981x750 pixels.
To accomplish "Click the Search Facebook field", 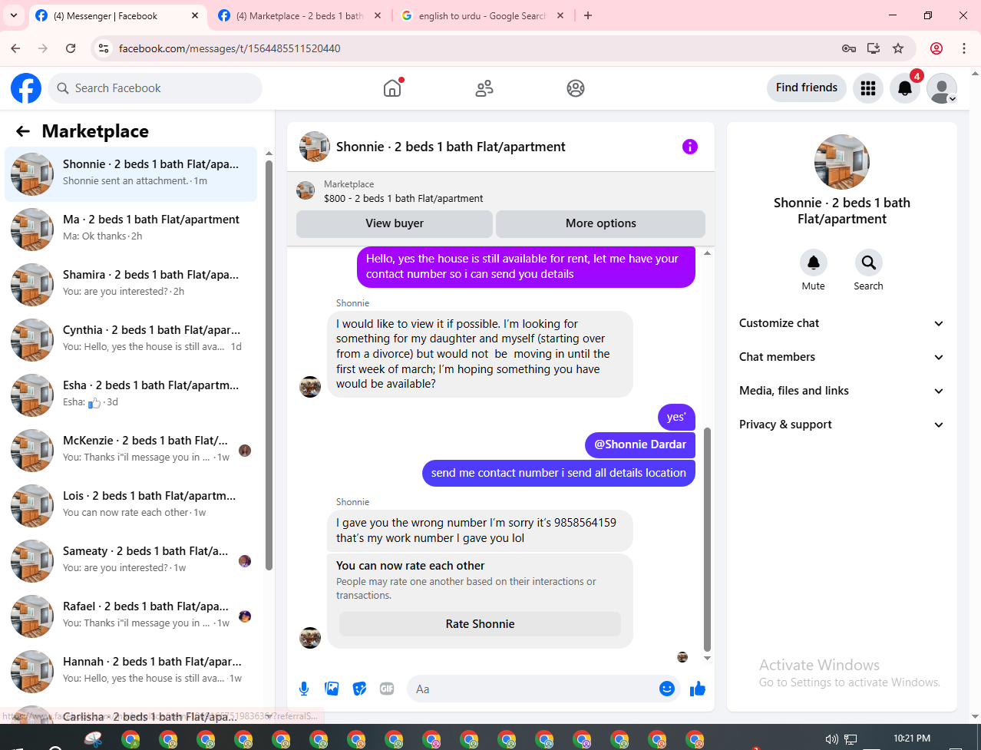I will click(155, 88).
